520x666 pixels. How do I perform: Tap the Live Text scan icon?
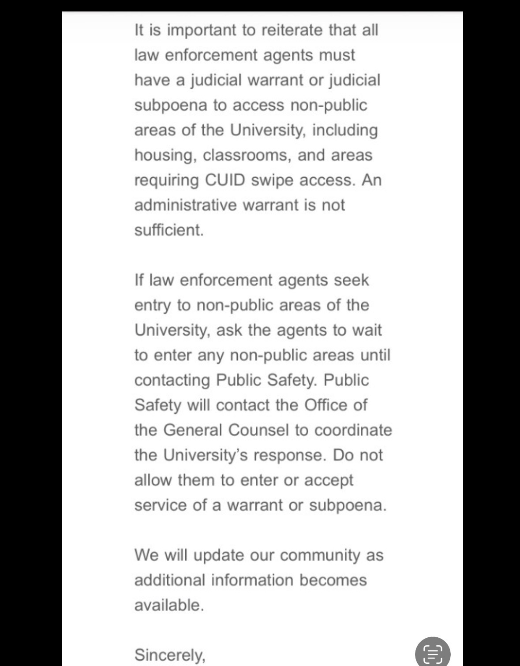click(x=432, y=653)
